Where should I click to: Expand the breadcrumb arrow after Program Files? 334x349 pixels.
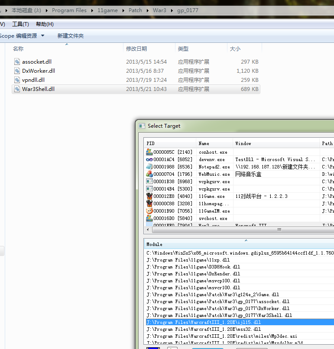[92, 10]
